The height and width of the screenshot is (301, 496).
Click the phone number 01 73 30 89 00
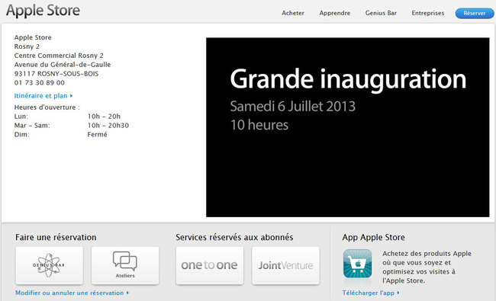point(40,83)
